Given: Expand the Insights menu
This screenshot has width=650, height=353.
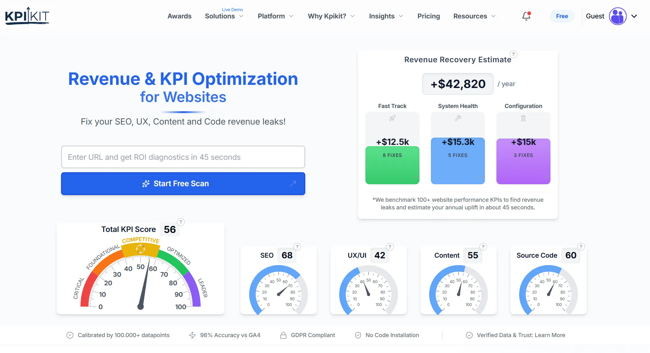Looking at the screenshot, I should pyautogui.click(x=386, y=16).
